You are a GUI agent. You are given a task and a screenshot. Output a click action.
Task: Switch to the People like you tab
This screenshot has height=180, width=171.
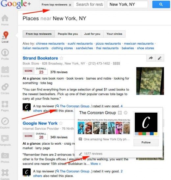(x=68, y=34)
